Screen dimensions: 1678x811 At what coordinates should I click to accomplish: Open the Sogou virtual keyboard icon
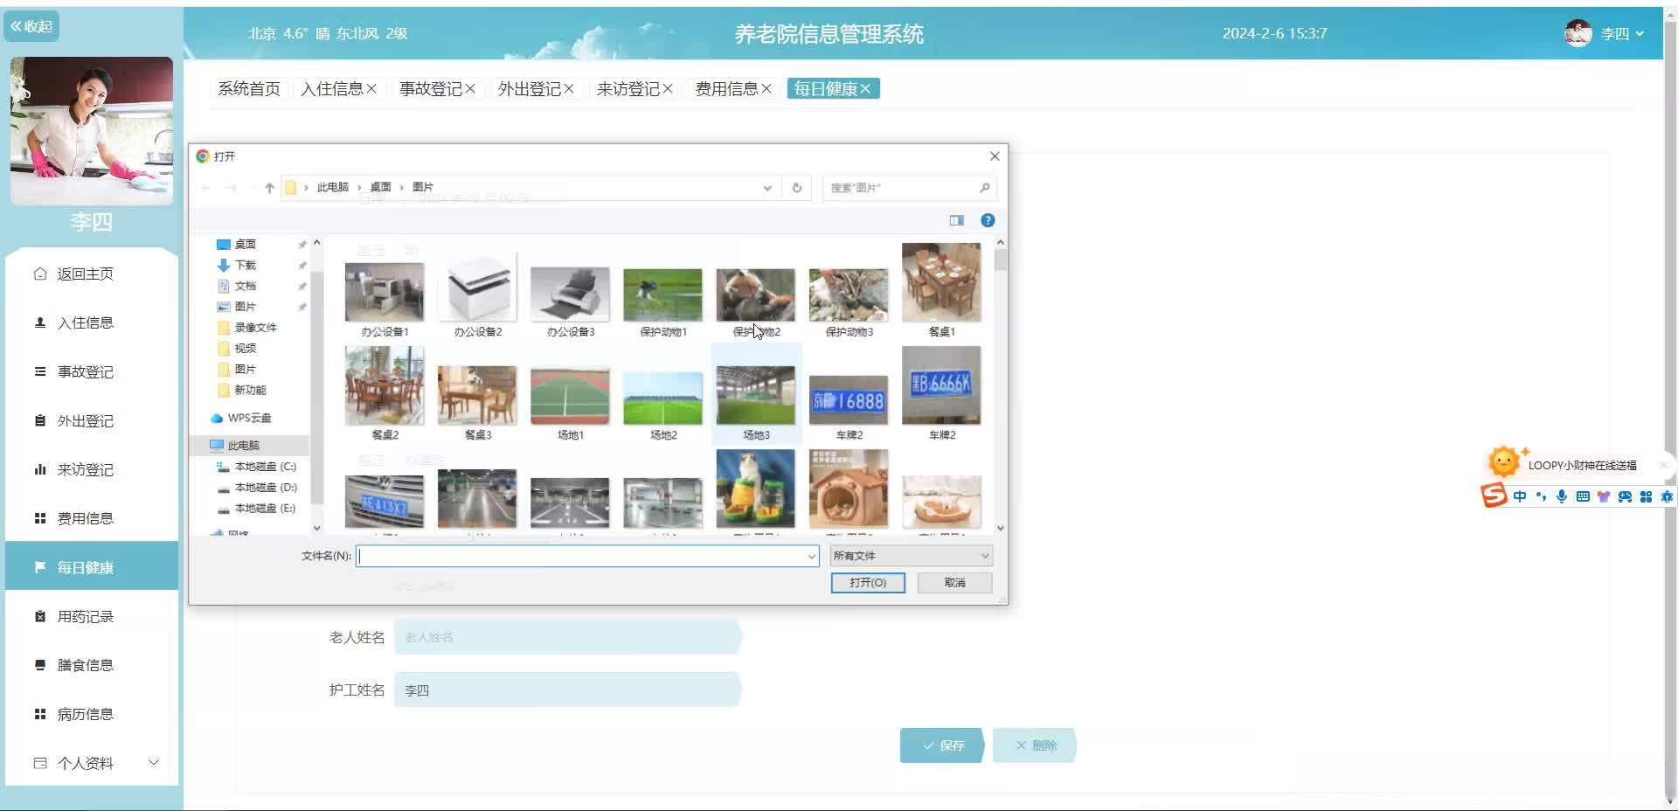point(1582,496)
